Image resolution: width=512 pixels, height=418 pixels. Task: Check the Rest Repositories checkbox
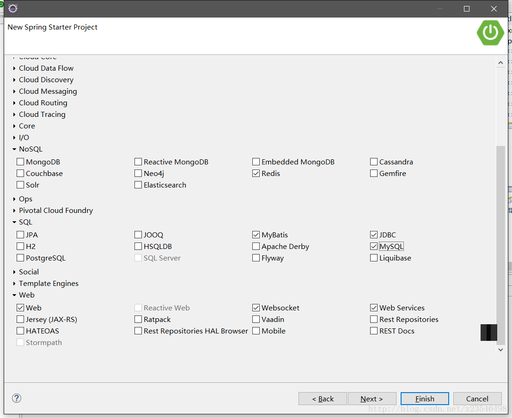[x=374, y=320]
